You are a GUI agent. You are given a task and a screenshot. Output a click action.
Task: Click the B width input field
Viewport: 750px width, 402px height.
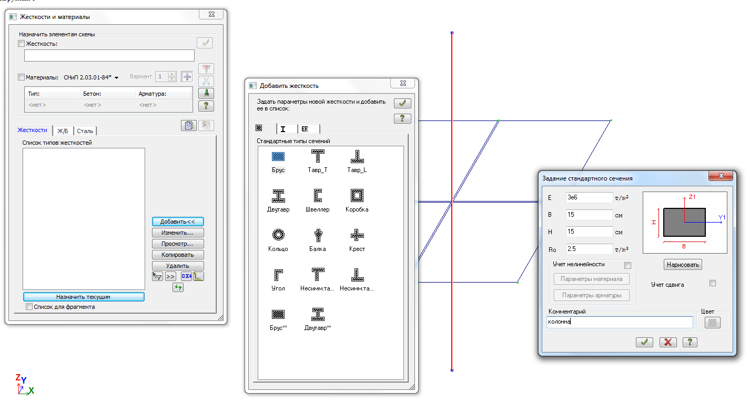[x=590, y=215]
